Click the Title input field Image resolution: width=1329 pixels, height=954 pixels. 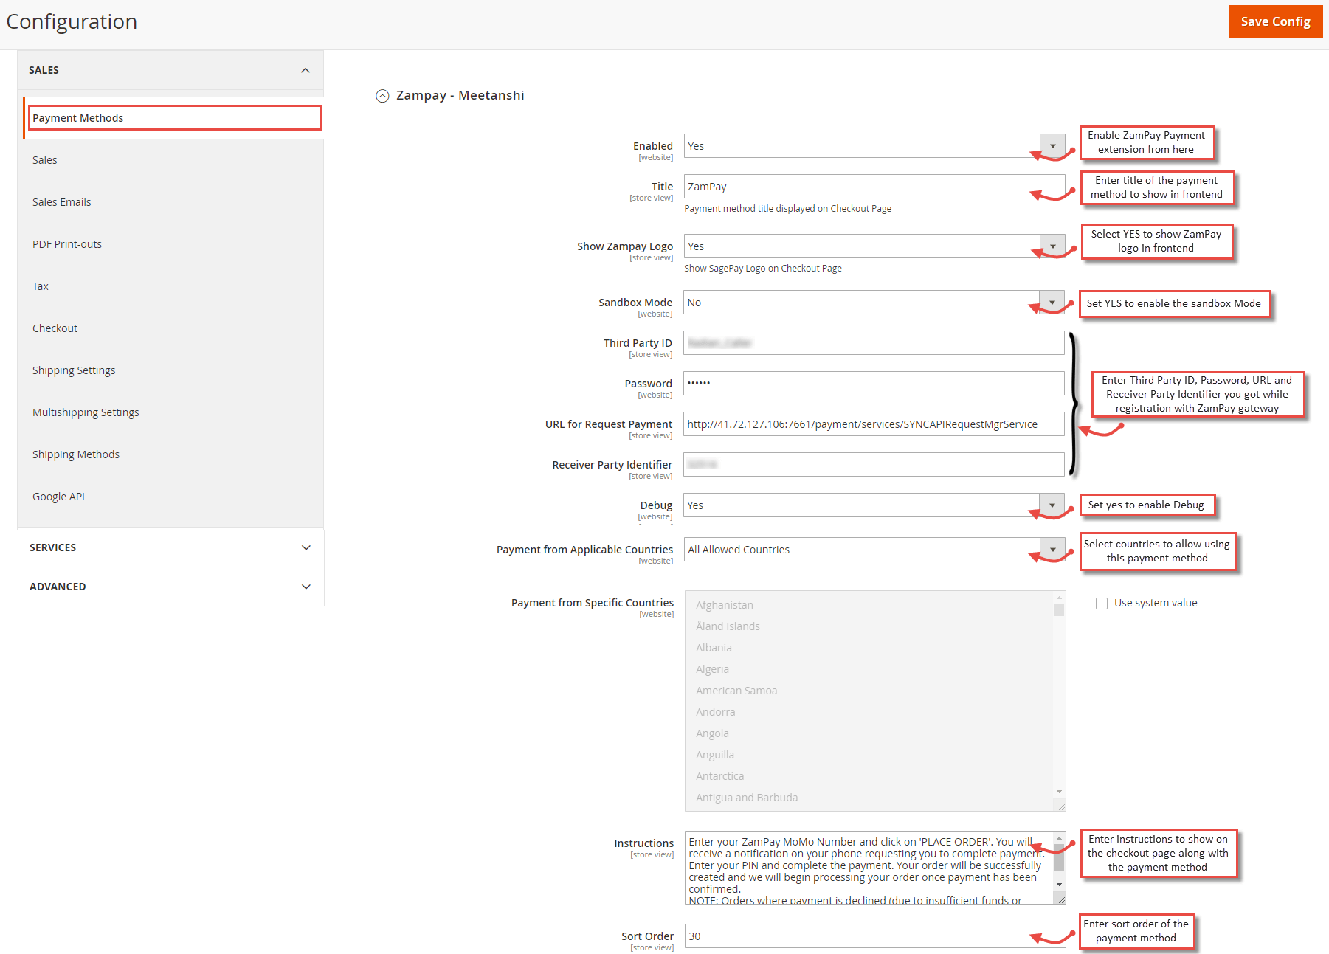[874, 187]
